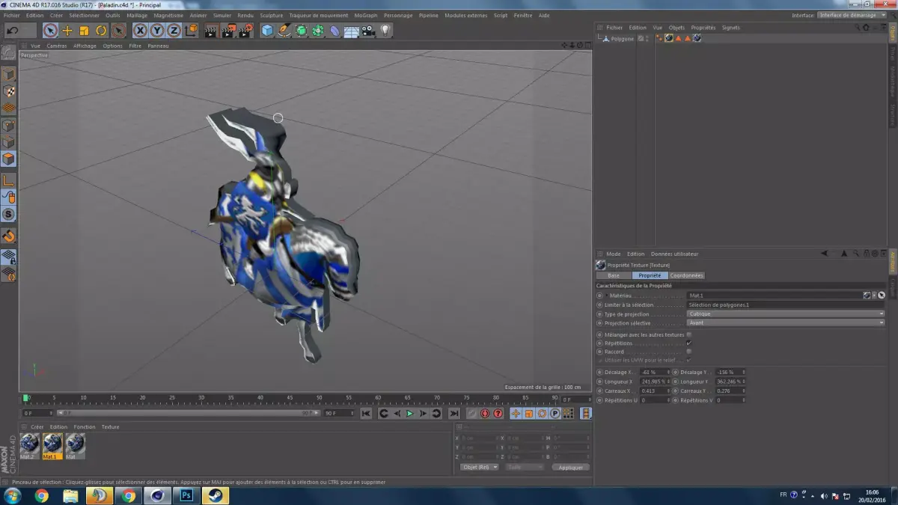Open the Maillage menu
Image resolution: width=898 pixels, height=505 pixels.
click(137, 15)
